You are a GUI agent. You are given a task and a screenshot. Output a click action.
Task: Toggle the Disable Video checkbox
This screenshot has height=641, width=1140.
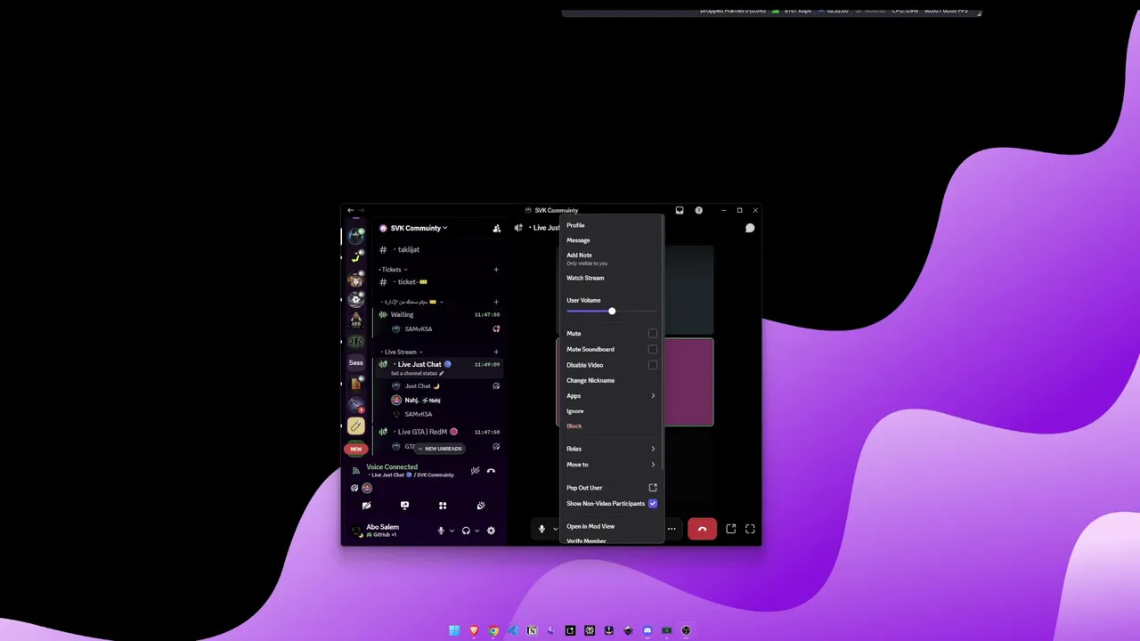pos(653,365)
